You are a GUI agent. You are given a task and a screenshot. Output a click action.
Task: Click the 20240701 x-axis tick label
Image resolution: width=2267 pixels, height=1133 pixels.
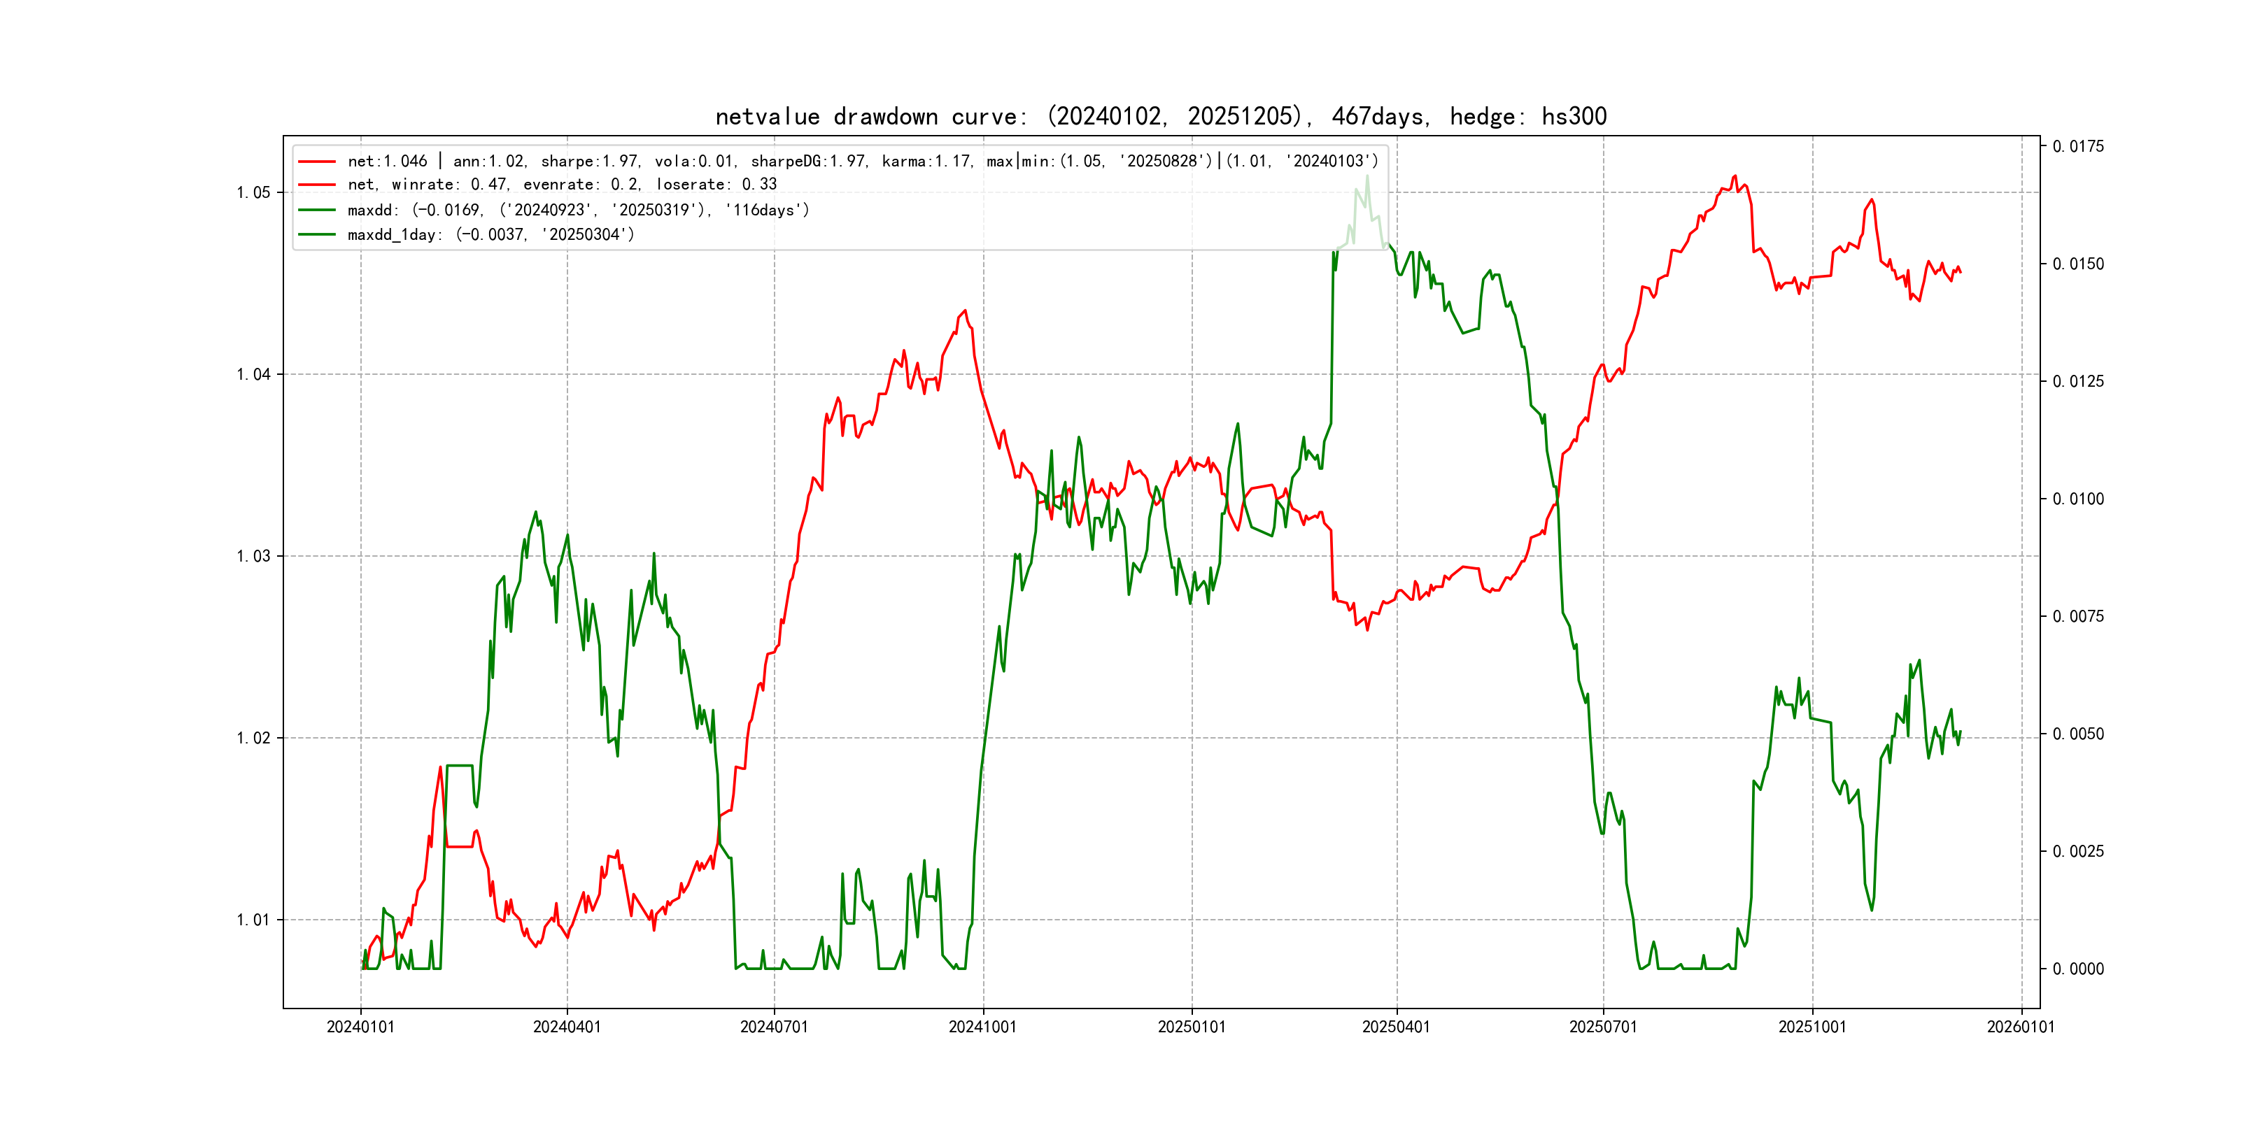(x=774, y=1027)
